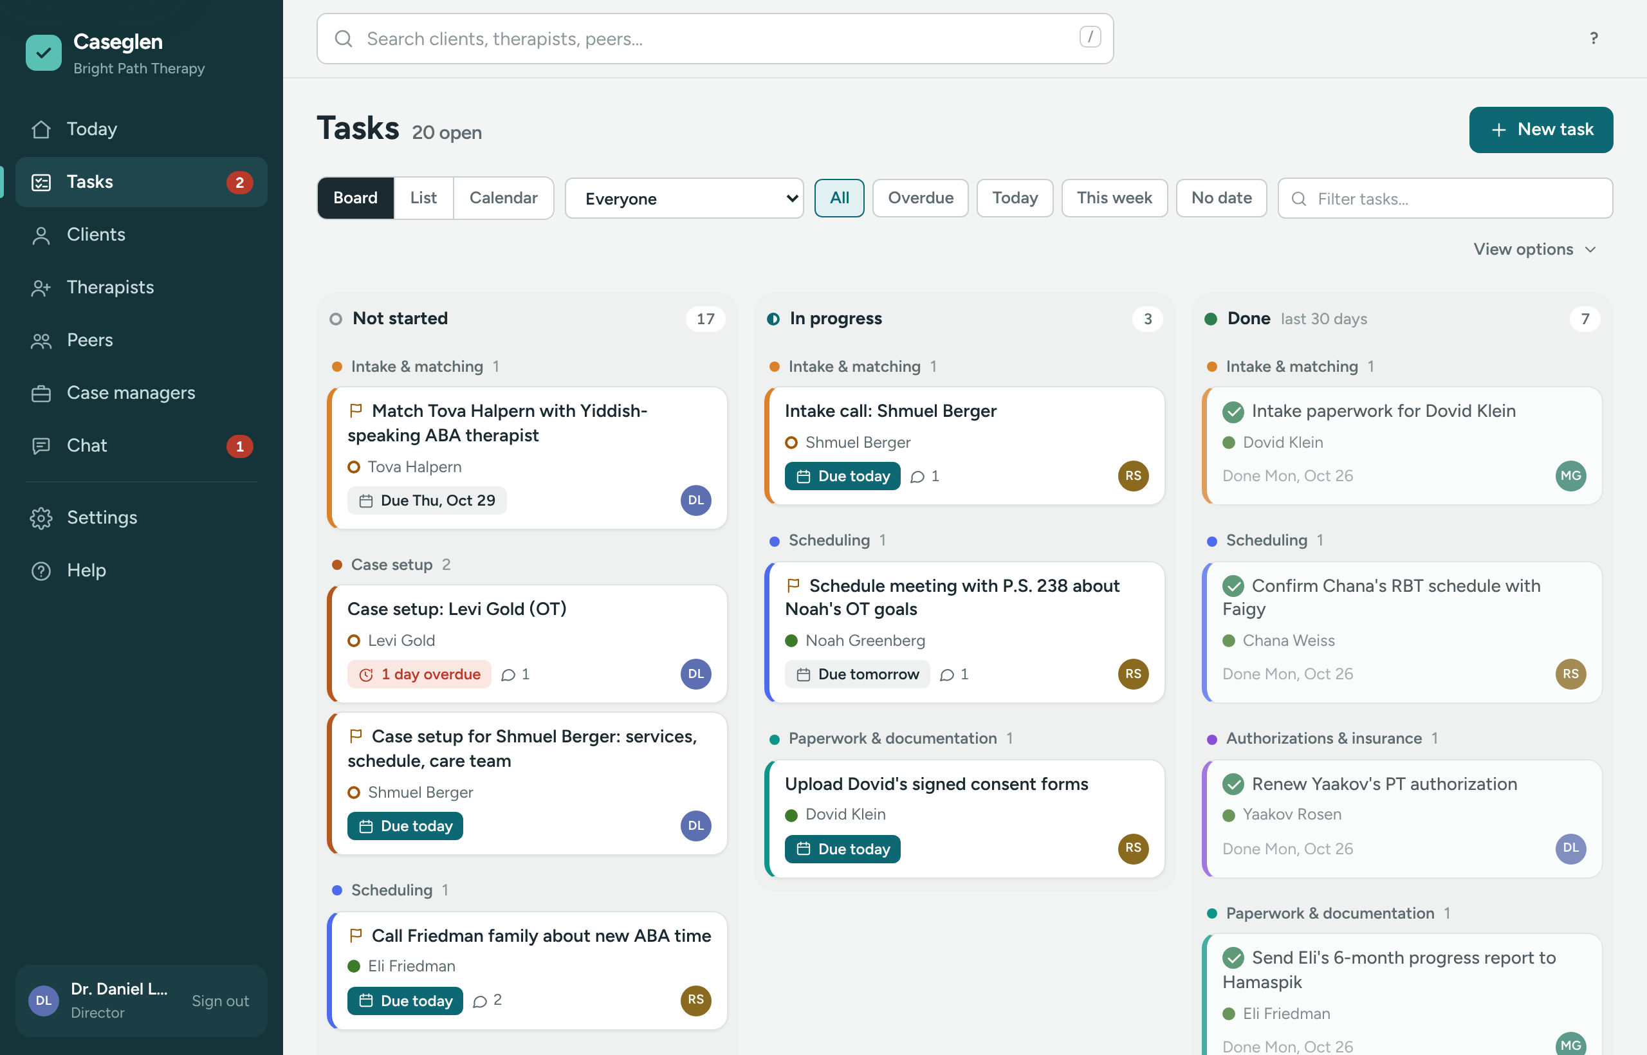
Task: Open the Clients section
Action: click(x=141, y=234)
